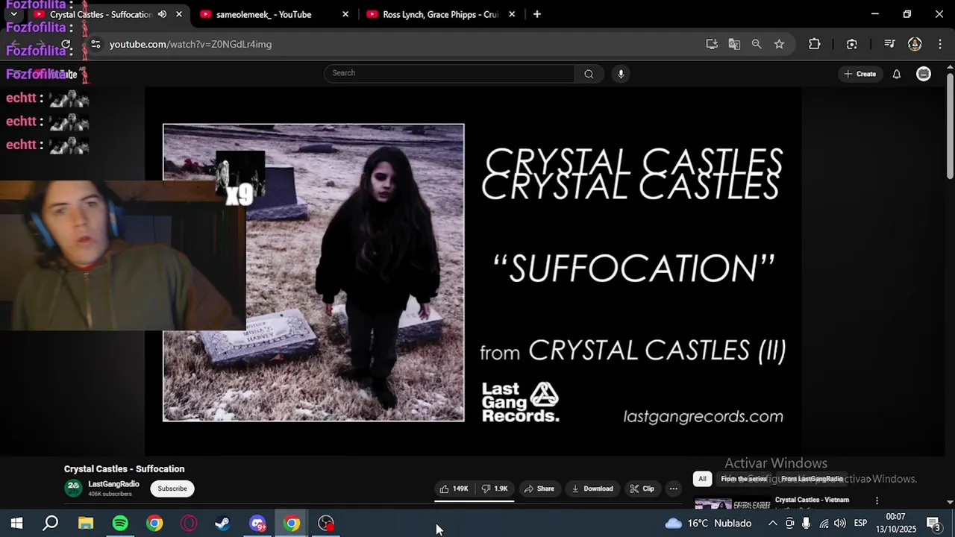Close the Crystal Castles - Suffocation tab

[x=179, y=14]
